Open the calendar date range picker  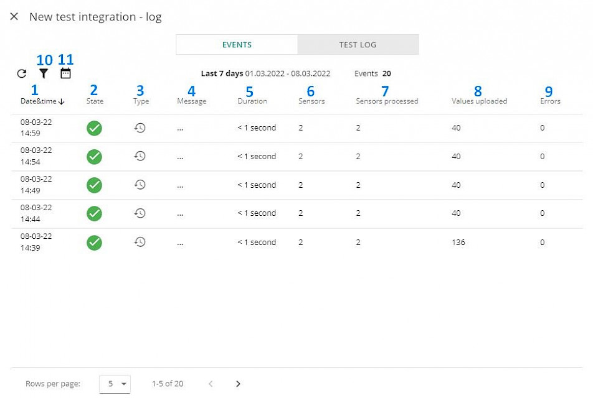(65, 74)
